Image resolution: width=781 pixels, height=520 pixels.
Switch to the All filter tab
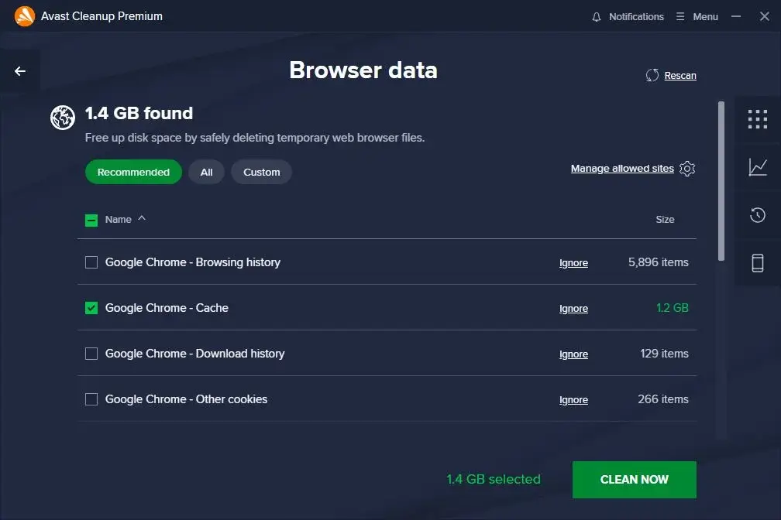click(205, 172)
